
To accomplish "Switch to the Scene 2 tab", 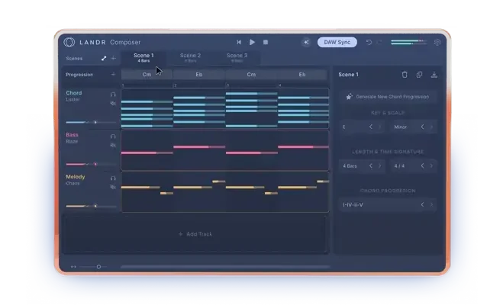I will pos(190,57).
